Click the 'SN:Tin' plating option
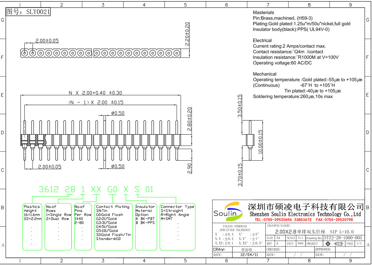Viewport: 372px width, 265px height. click(102, 211)
